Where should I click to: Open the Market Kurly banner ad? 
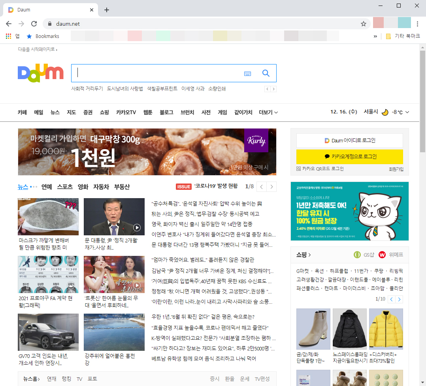click(147, 152)
